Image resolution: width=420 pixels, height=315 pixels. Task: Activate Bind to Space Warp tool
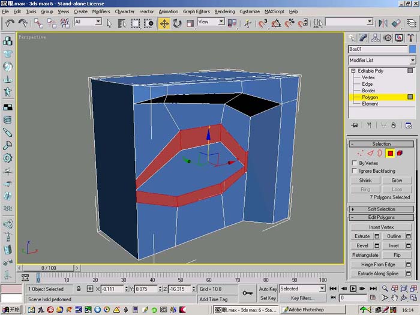[x=65, y=23]
